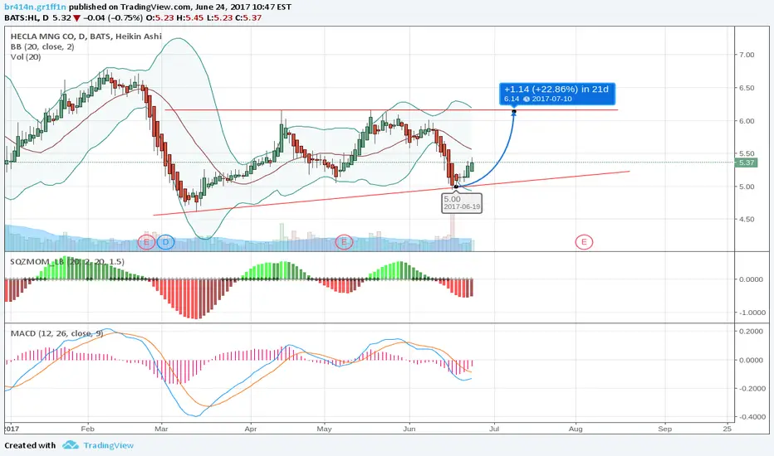The width and height of the screenshot is (774, 456).
Task: Open the early May earnings 'E' marker
Action: 344,242
